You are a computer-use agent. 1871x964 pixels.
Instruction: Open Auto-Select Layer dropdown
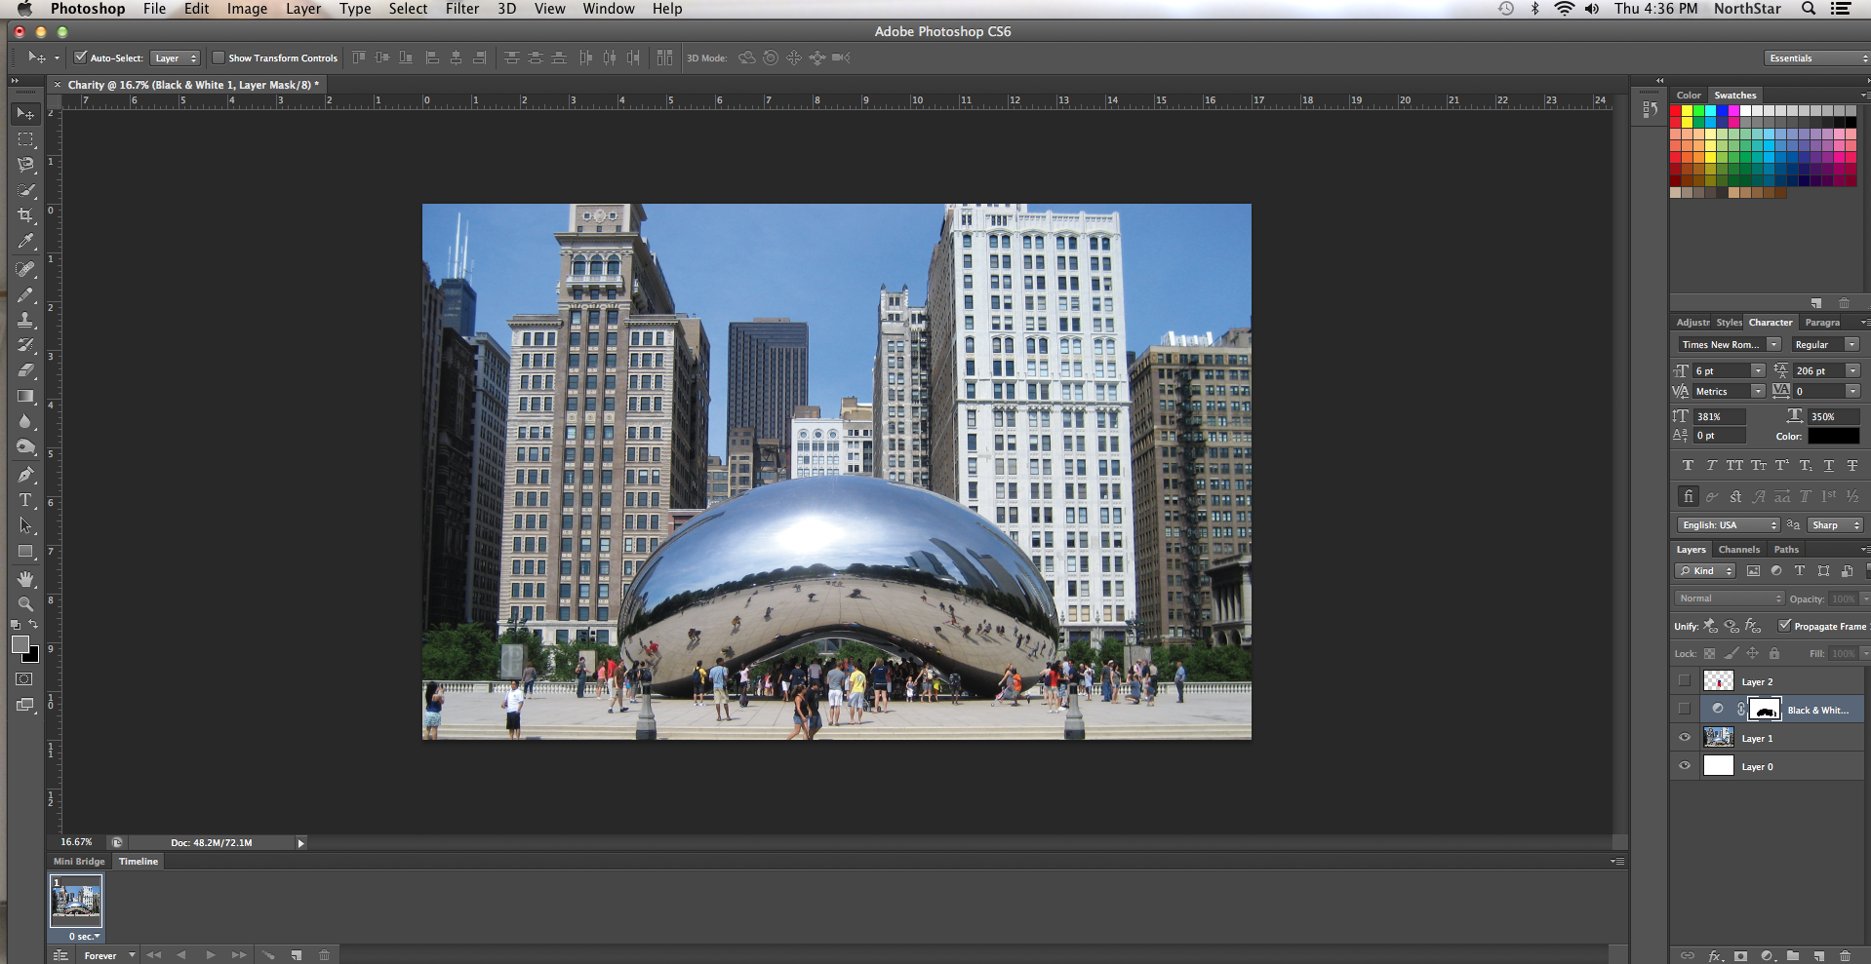(175, 58)
